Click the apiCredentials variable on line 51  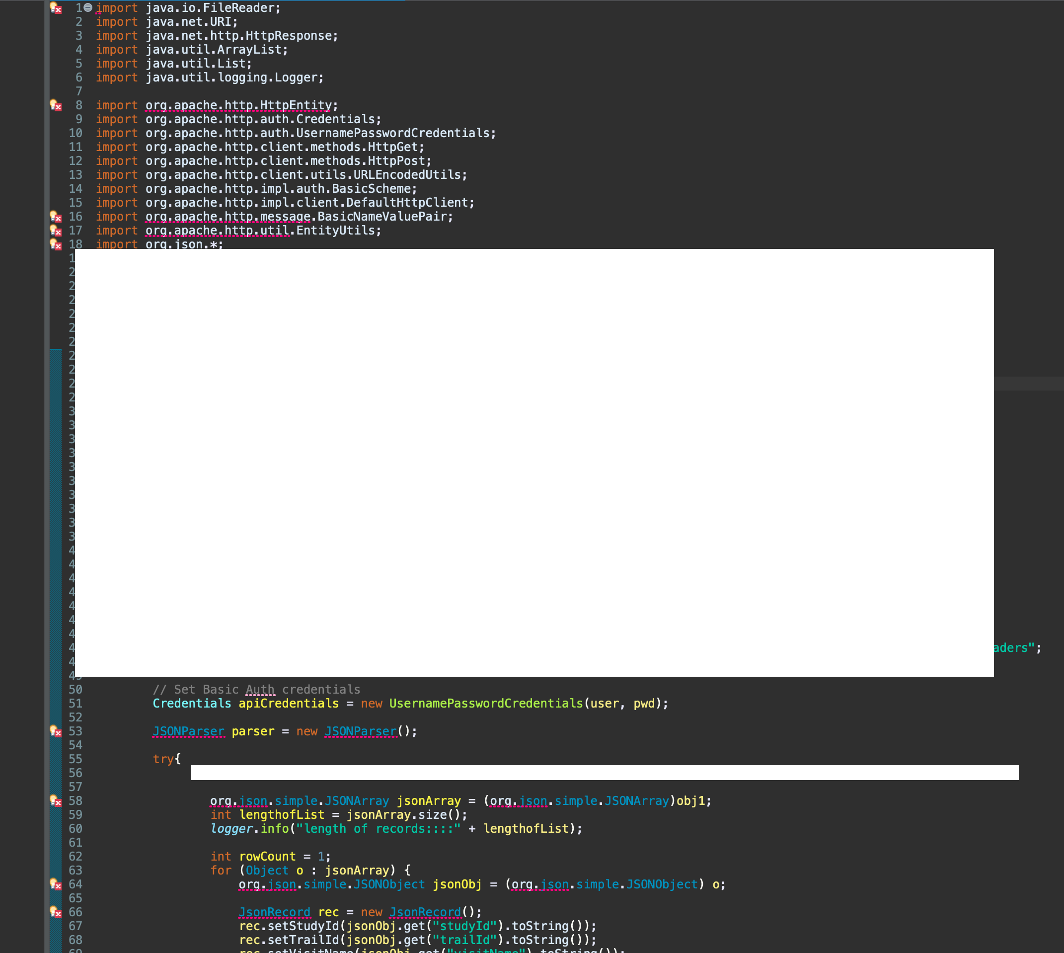289,703
